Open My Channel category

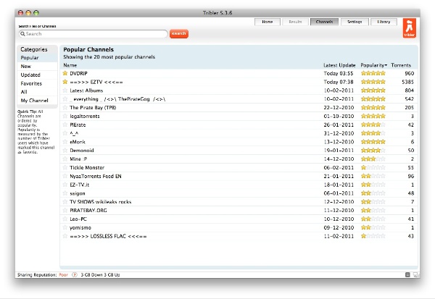pos(37,101)
